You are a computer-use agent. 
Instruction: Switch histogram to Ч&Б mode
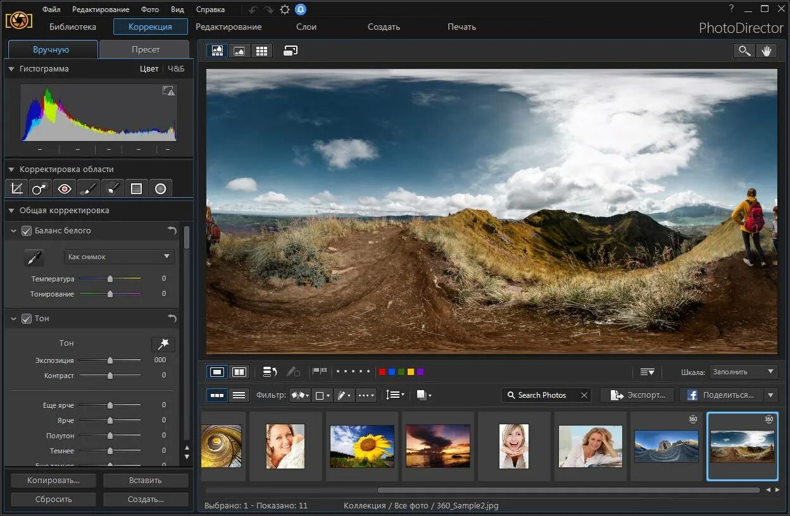[176, 69]
